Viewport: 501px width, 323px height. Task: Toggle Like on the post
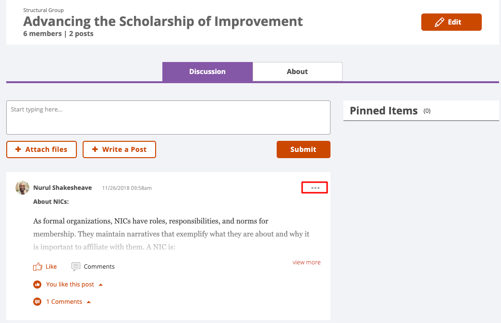[45, 266]
